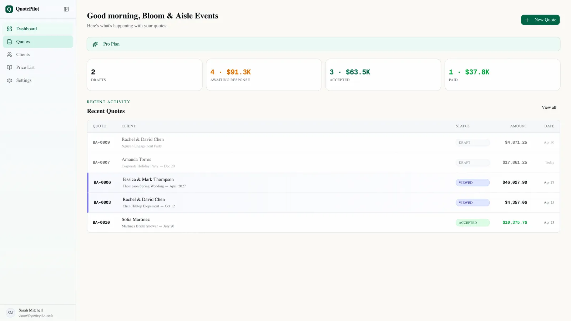Open the Pro Plan banner
The height and width of the screenshot is (321, 571).
pos(323,44)
